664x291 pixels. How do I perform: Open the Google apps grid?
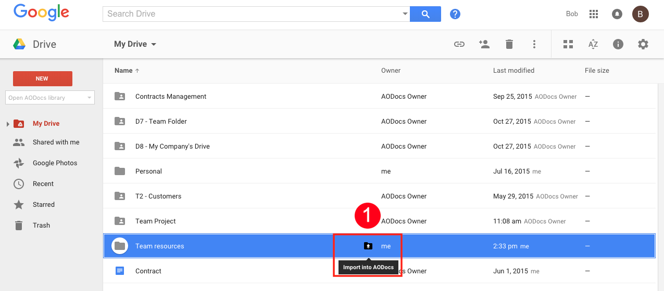593,14
